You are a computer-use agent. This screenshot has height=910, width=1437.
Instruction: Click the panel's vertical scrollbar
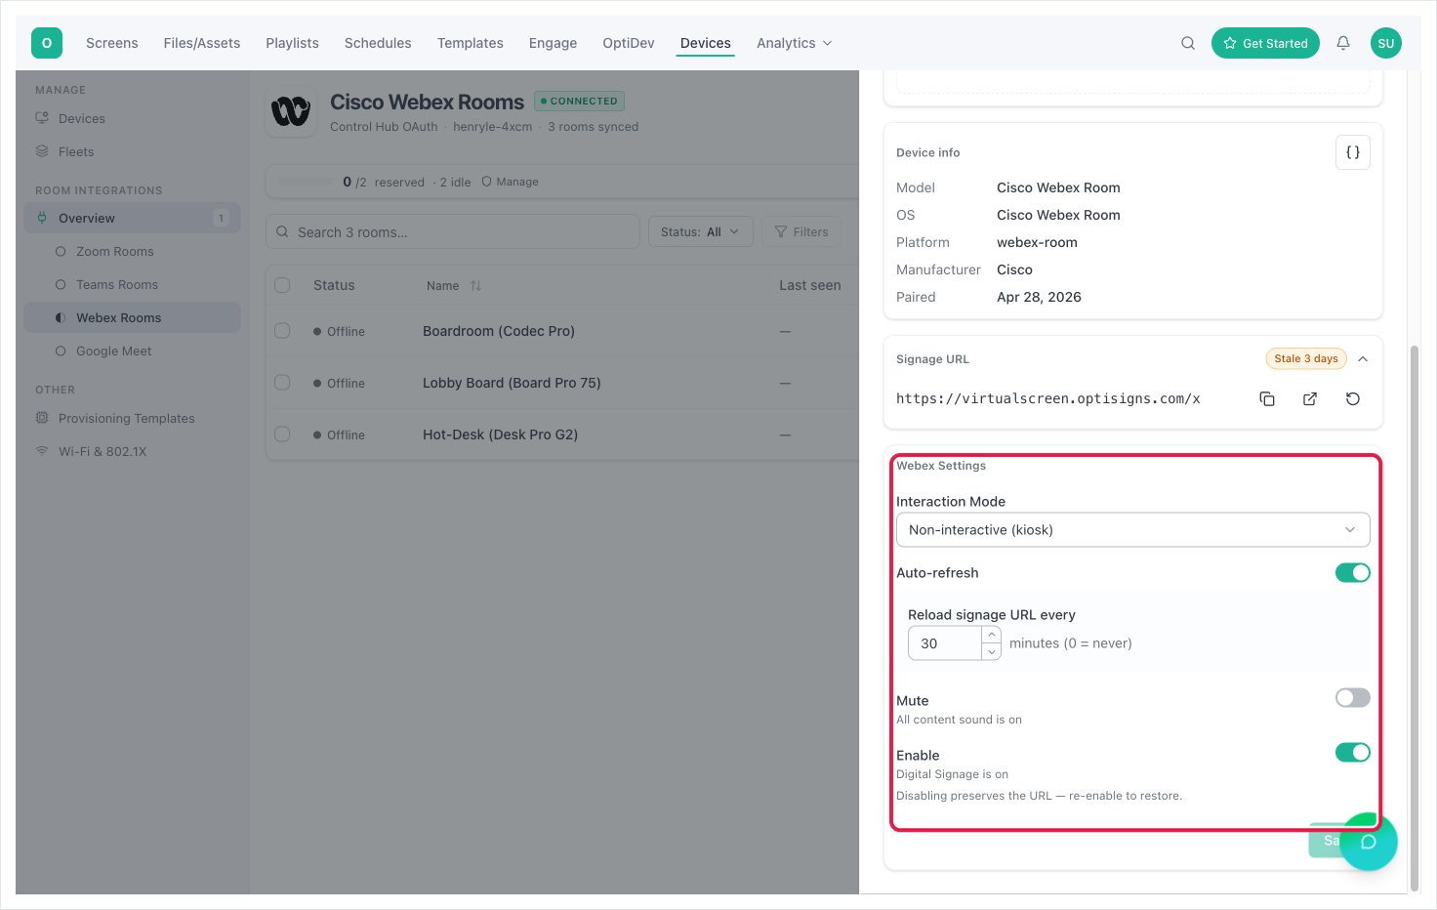(x=1416, y=617)
